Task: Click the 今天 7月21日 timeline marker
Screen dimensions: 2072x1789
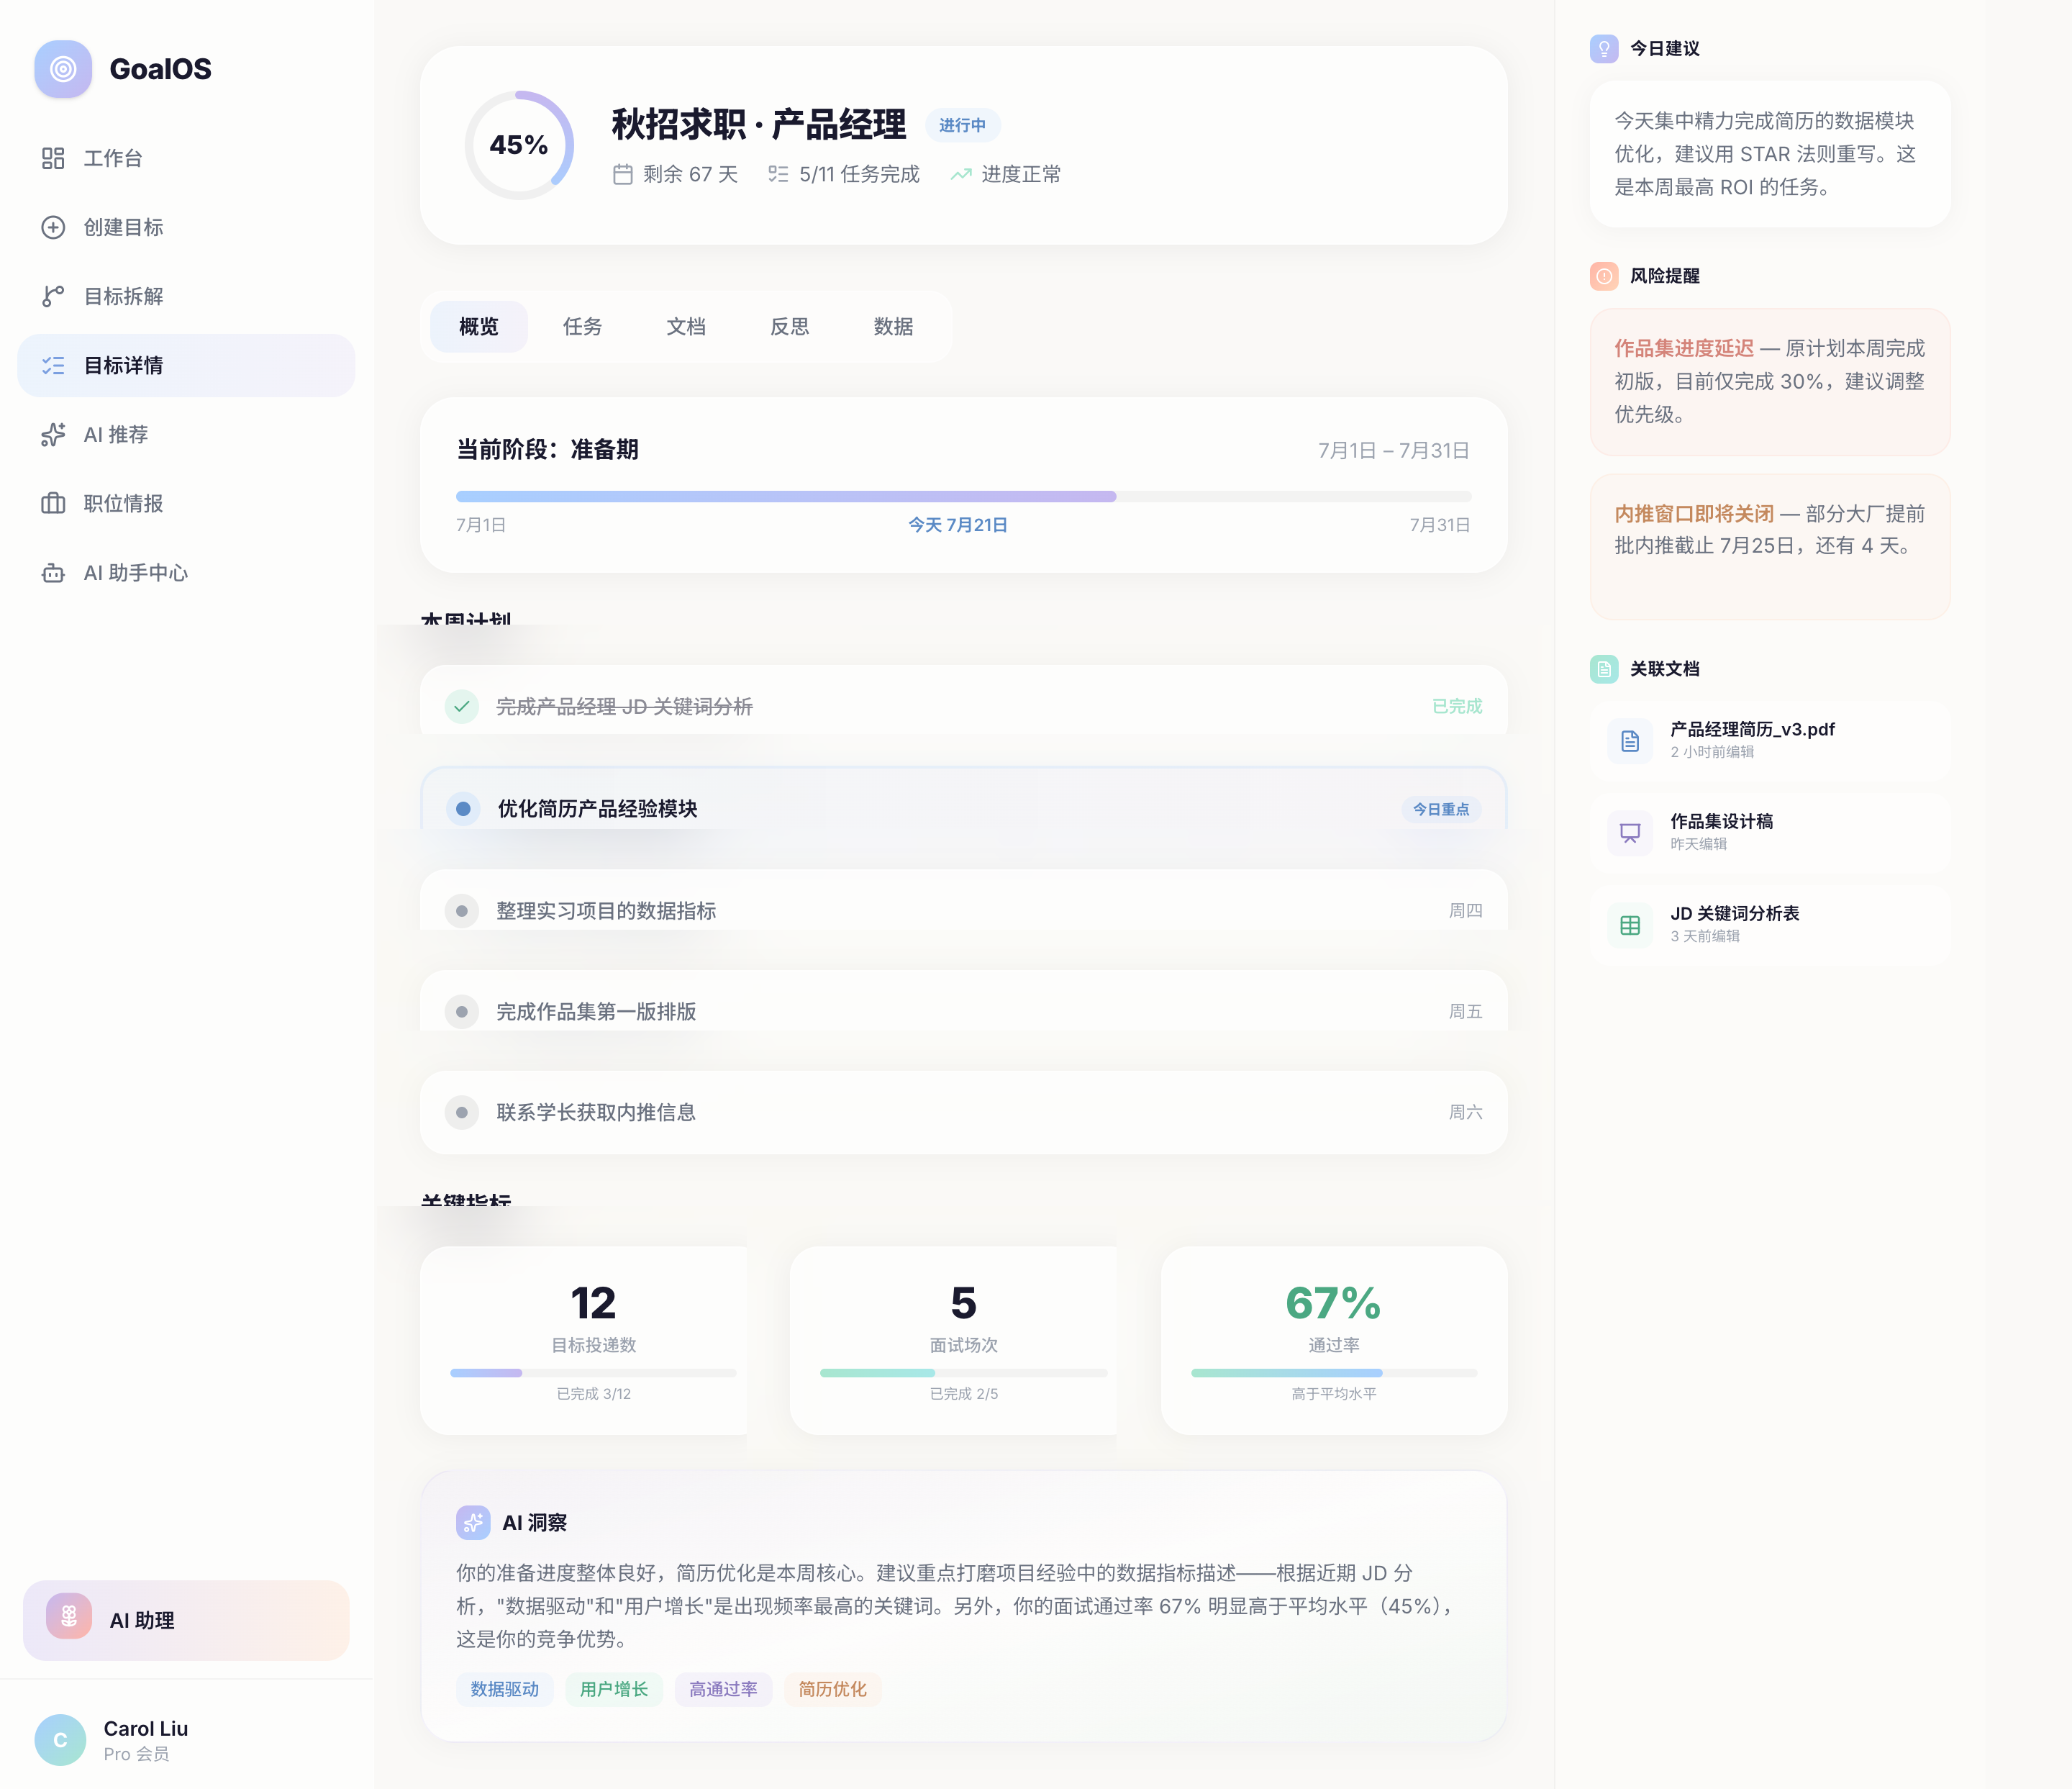Action: click(x=957, y=525)
